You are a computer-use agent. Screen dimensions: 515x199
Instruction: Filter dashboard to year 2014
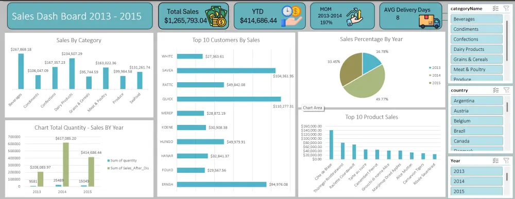pyautogui.click(x=476, y=182)
